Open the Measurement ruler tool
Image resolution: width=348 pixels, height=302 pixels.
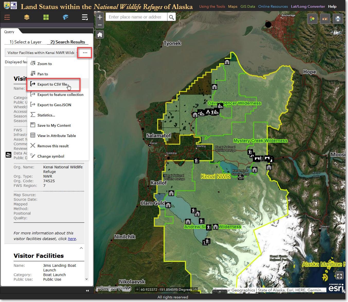click(325, 19)
